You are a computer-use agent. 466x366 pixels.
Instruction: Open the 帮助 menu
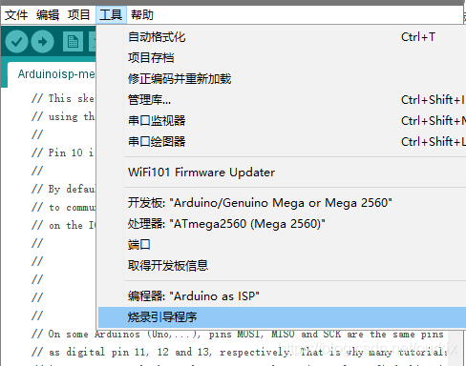(142, 15)
